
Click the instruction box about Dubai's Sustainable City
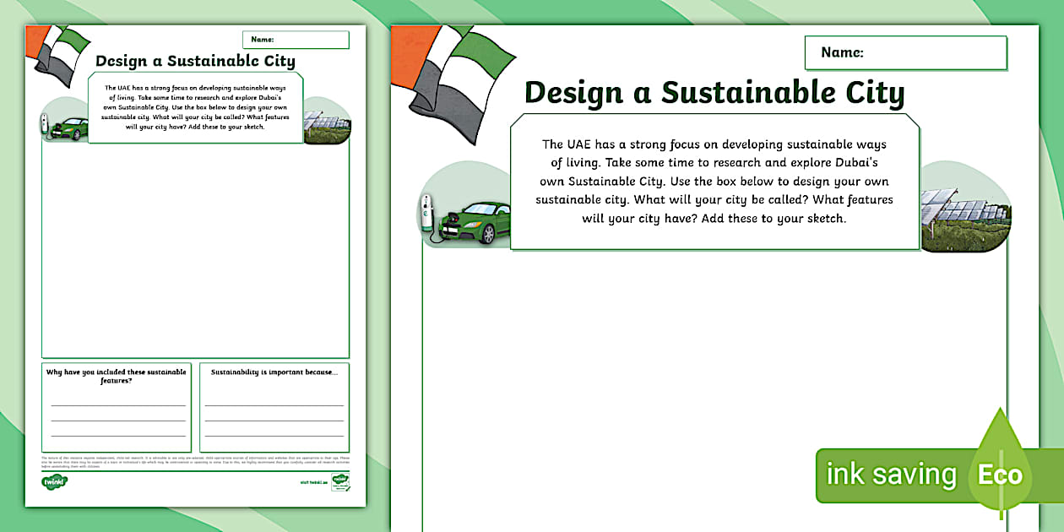[714, 182]
